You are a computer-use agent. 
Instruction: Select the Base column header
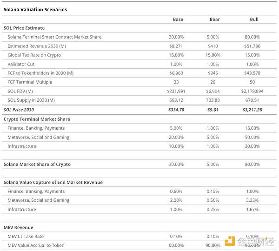pos(178,19)
